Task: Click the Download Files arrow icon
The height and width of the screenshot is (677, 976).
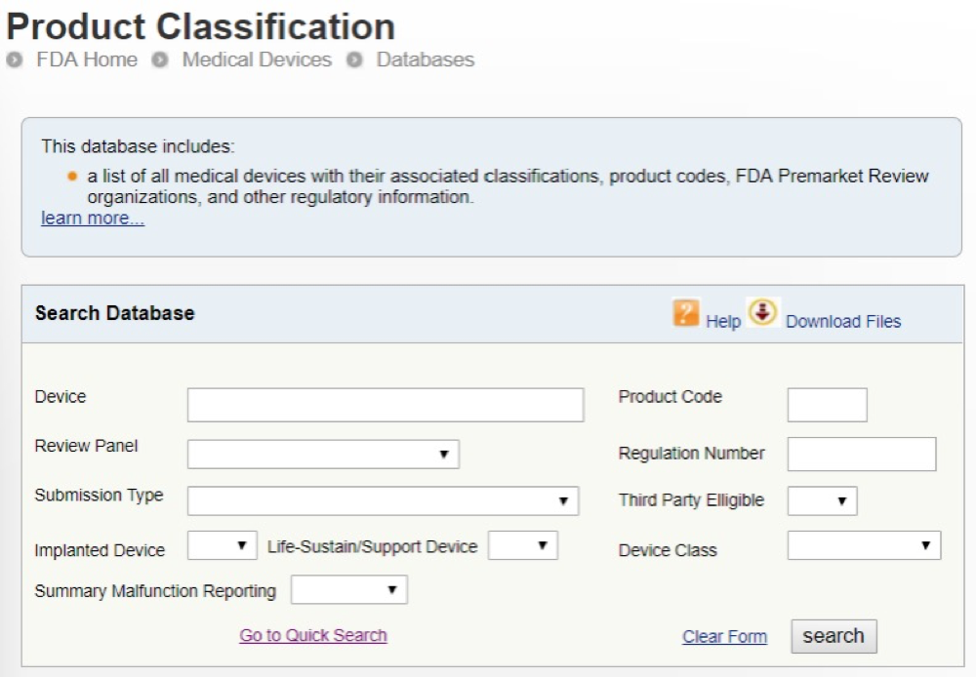Action: (762, 312)
